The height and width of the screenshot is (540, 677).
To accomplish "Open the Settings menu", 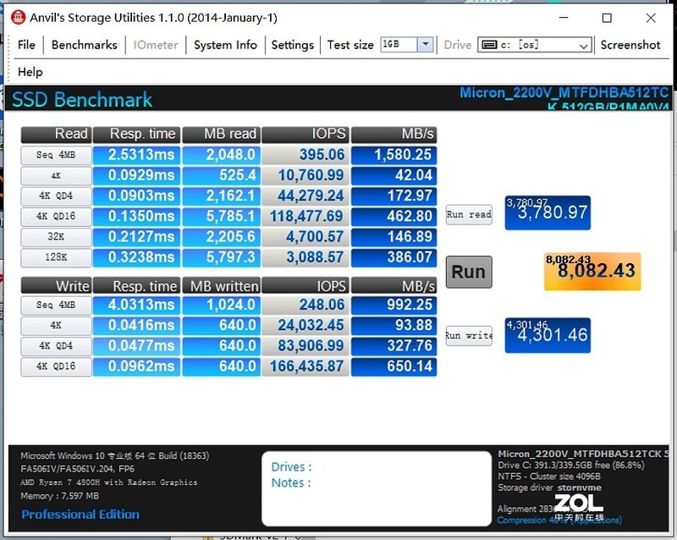I will click(292, 45).
